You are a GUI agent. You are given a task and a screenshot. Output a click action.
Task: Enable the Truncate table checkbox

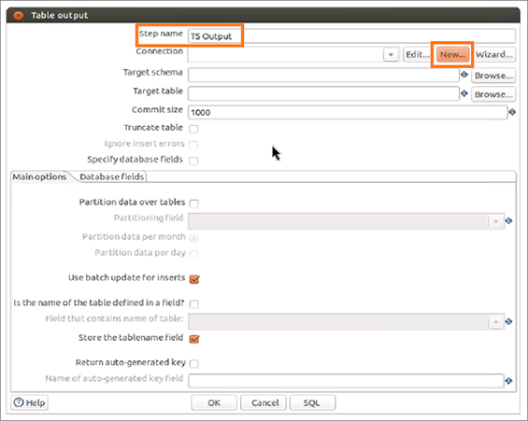[x=193, y=129]
